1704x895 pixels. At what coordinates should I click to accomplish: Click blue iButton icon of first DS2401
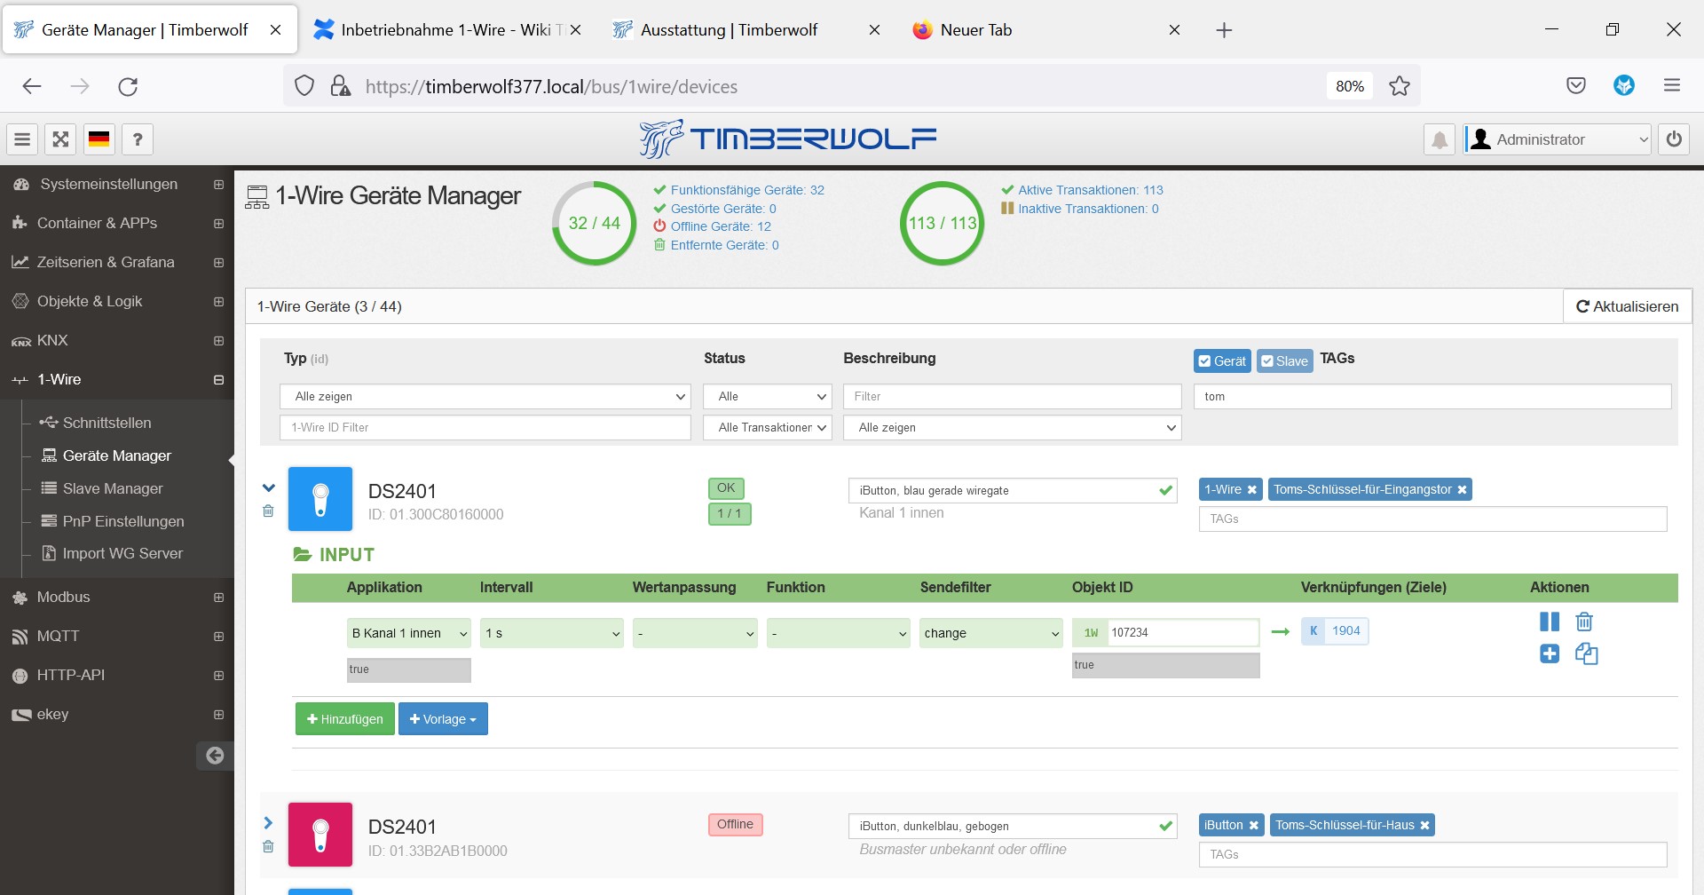pos(320,499)
